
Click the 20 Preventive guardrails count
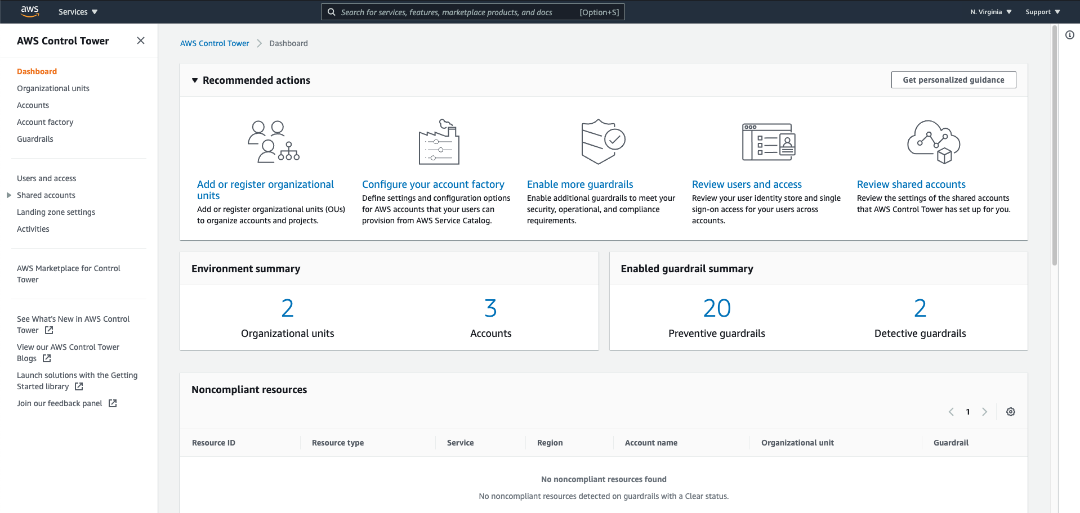point(717,308)
